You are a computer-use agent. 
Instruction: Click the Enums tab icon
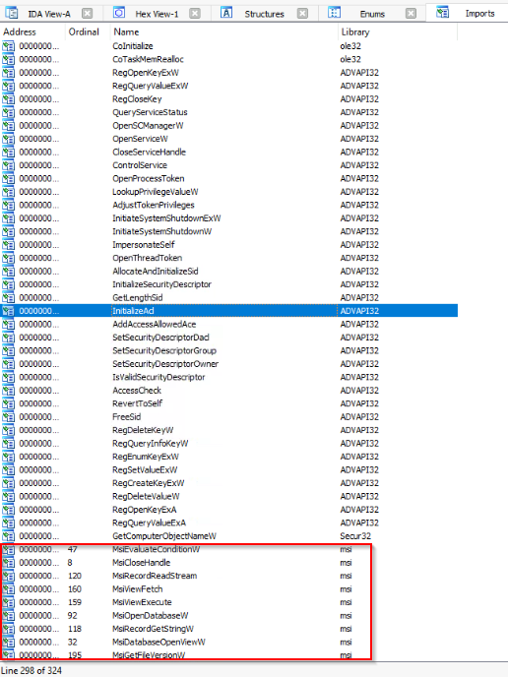coord(334,13)
